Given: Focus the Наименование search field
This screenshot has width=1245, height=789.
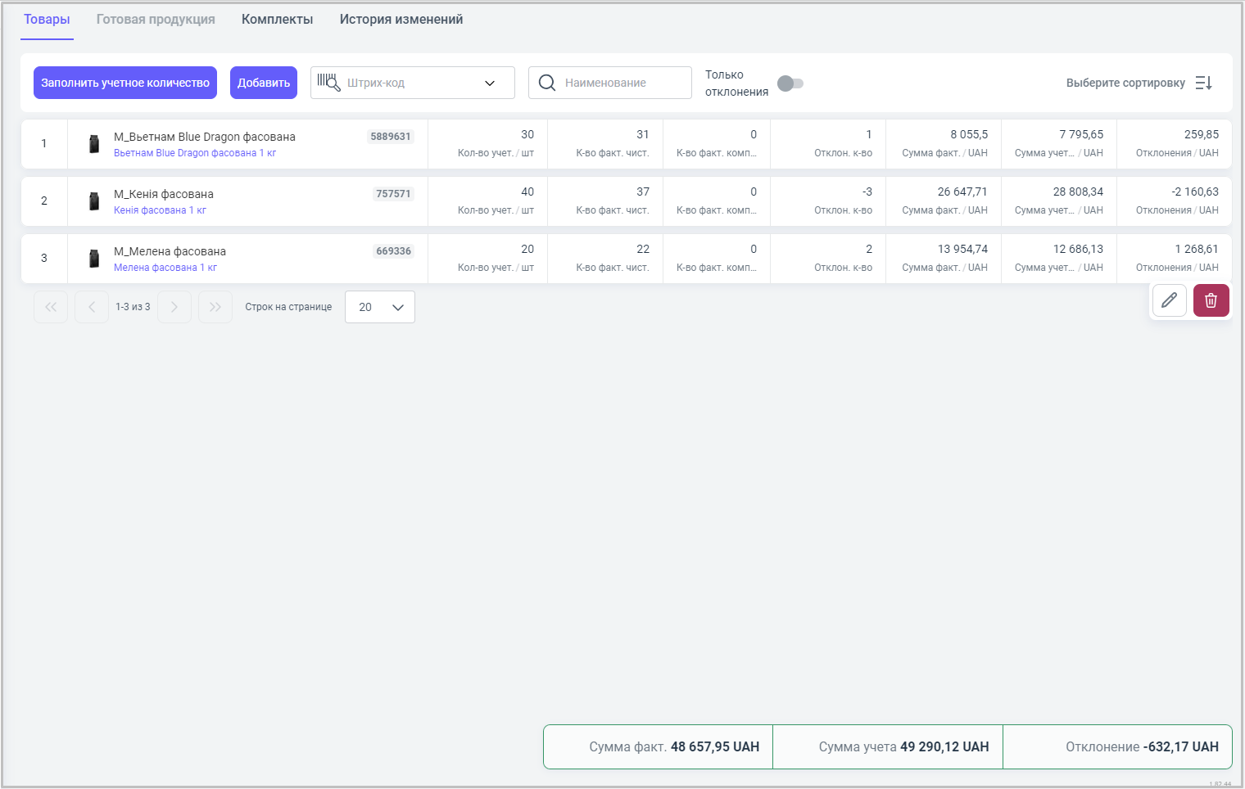Looking at the screenshot, I should click(622, 83).
